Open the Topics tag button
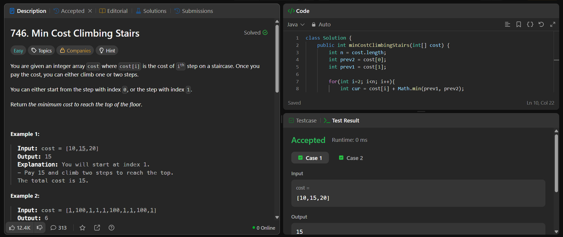This screenshot has width=563, height=237. coord(41,51)
